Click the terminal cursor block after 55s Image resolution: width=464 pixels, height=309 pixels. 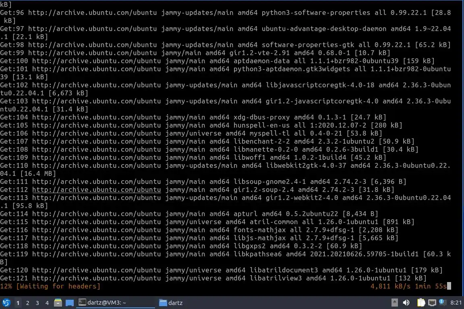click(449, 286)
